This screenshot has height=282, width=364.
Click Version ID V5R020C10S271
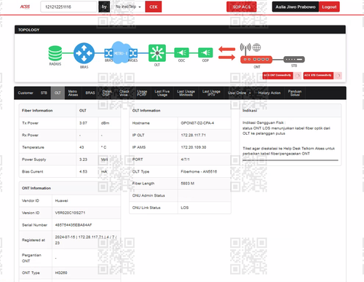[70, 213]
